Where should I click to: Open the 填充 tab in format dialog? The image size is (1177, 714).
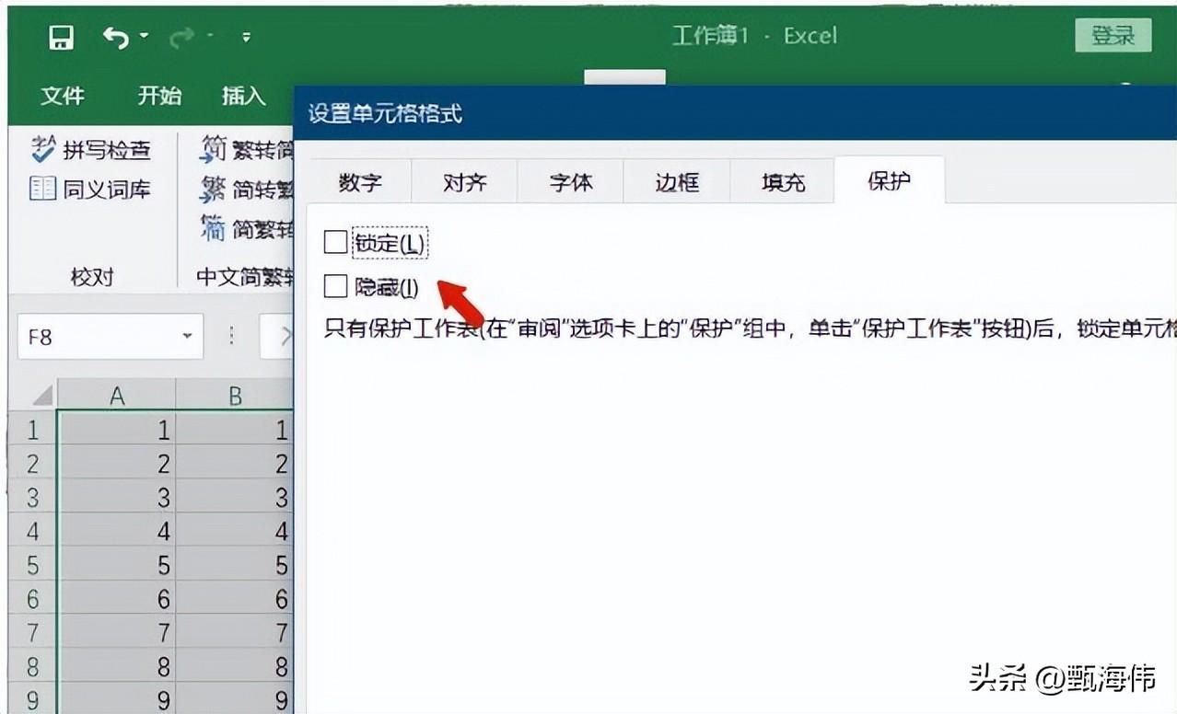click(x=783, y=182)
